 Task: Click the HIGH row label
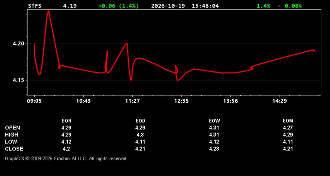(11, 135)
